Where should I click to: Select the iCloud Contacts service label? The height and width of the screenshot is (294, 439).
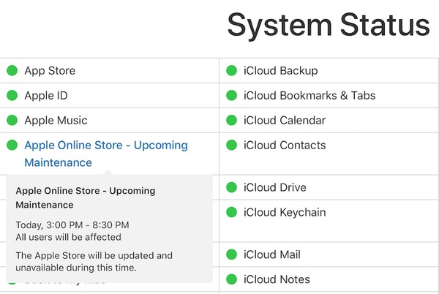click(285, 145)
